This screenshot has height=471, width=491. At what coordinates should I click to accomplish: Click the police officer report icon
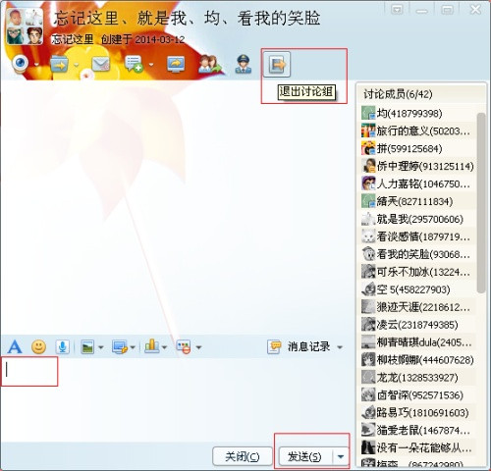click(x=244, y=64)
